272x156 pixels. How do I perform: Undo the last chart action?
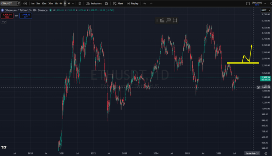pyautogui.click(x=145, y=4)
